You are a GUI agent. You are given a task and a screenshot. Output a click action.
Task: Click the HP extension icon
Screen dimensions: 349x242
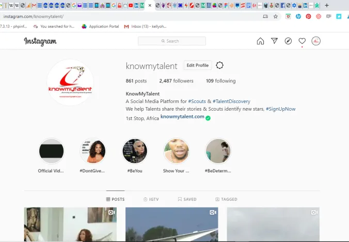point(298,16)
